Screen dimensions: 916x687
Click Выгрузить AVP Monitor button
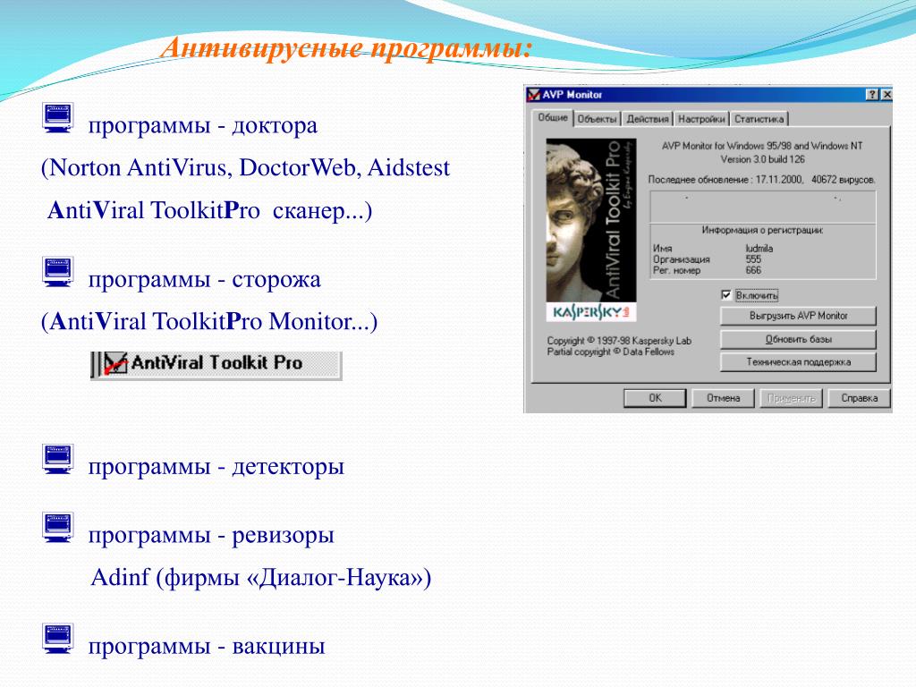(798, 316)
